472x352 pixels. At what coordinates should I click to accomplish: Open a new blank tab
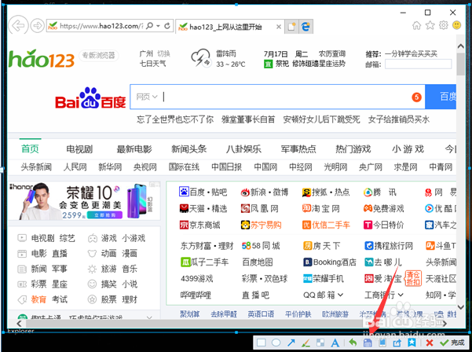291,27
